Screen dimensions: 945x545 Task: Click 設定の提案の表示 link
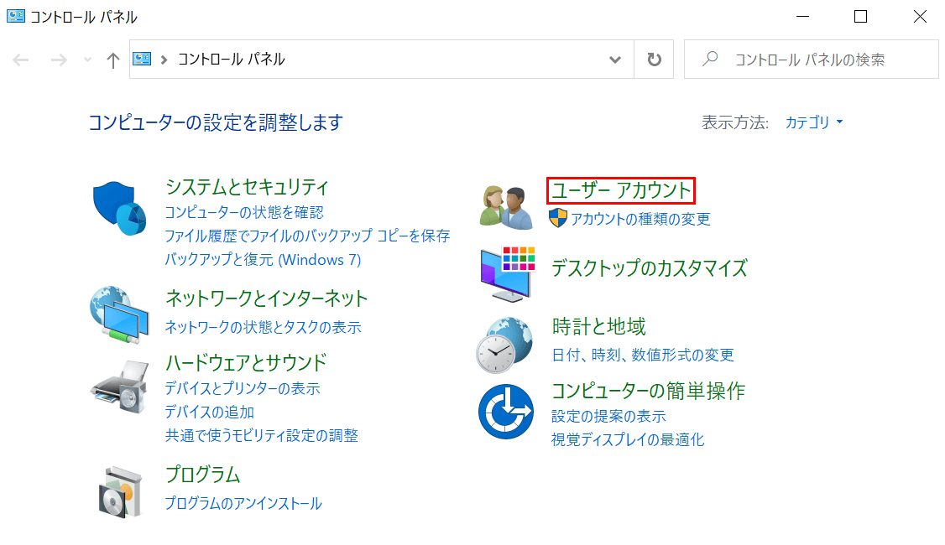point(608,416)
